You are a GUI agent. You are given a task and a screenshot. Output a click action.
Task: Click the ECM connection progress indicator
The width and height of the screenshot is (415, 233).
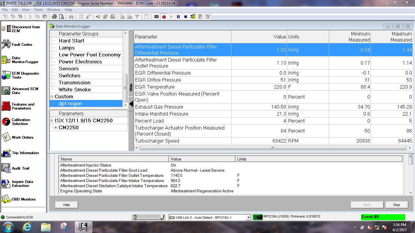(x=149, y=217)
